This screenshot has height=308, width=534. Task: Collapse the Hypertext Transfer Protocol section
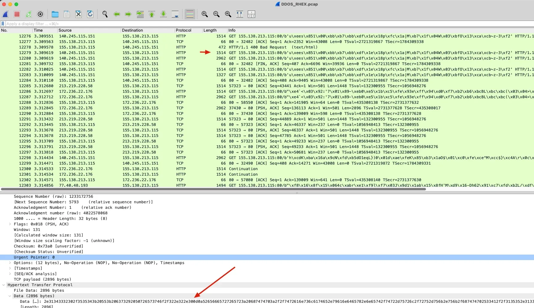tap(4, 285)
